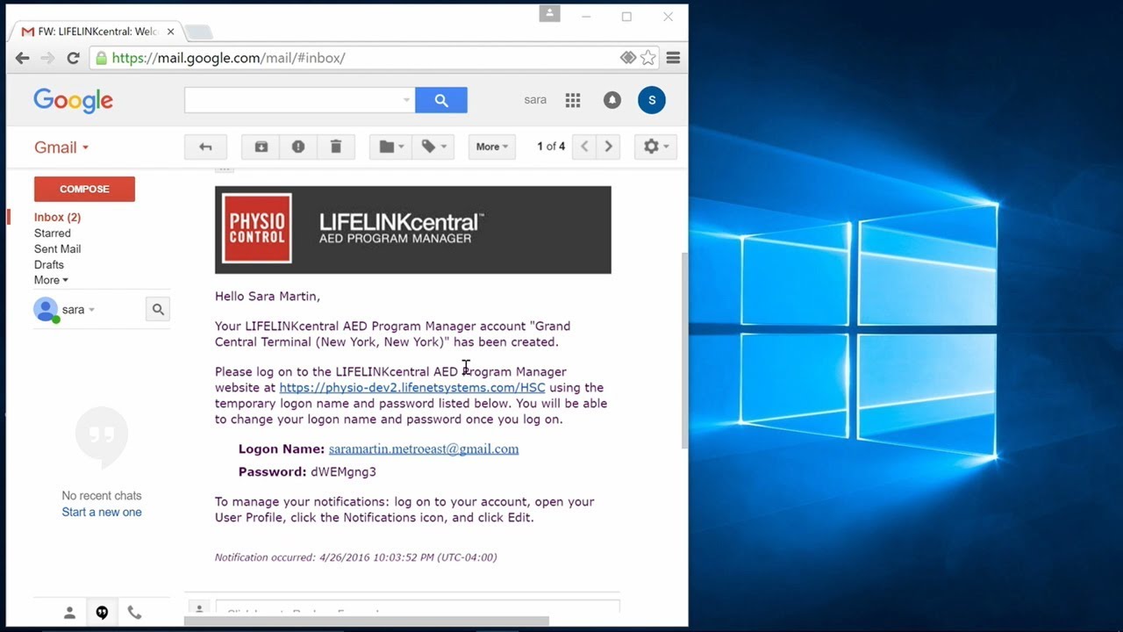Click Start a new one chat link
The image size is (1123, 632).
click(x=102, y=512)
